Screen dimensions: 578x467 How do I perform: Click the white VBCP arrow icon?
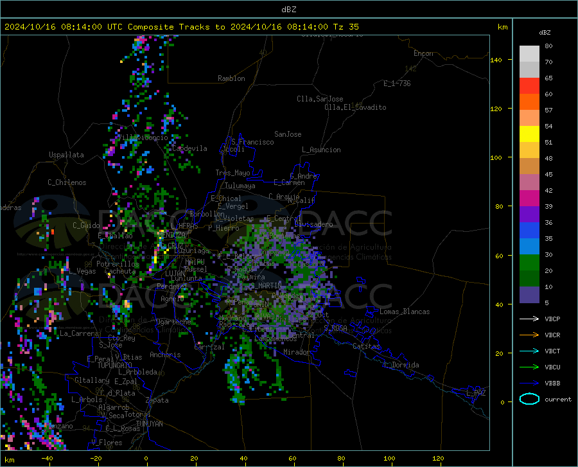[x=529, y=319]
